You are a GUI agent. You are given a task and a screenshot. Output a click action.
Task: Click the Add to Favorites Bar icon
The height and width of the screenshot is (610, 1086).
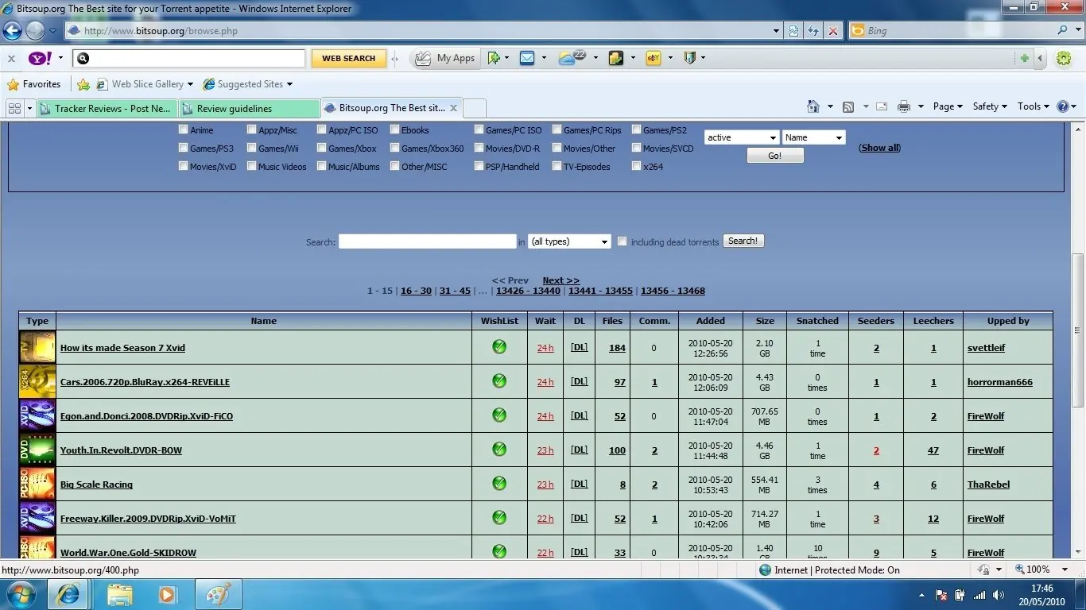83,84
